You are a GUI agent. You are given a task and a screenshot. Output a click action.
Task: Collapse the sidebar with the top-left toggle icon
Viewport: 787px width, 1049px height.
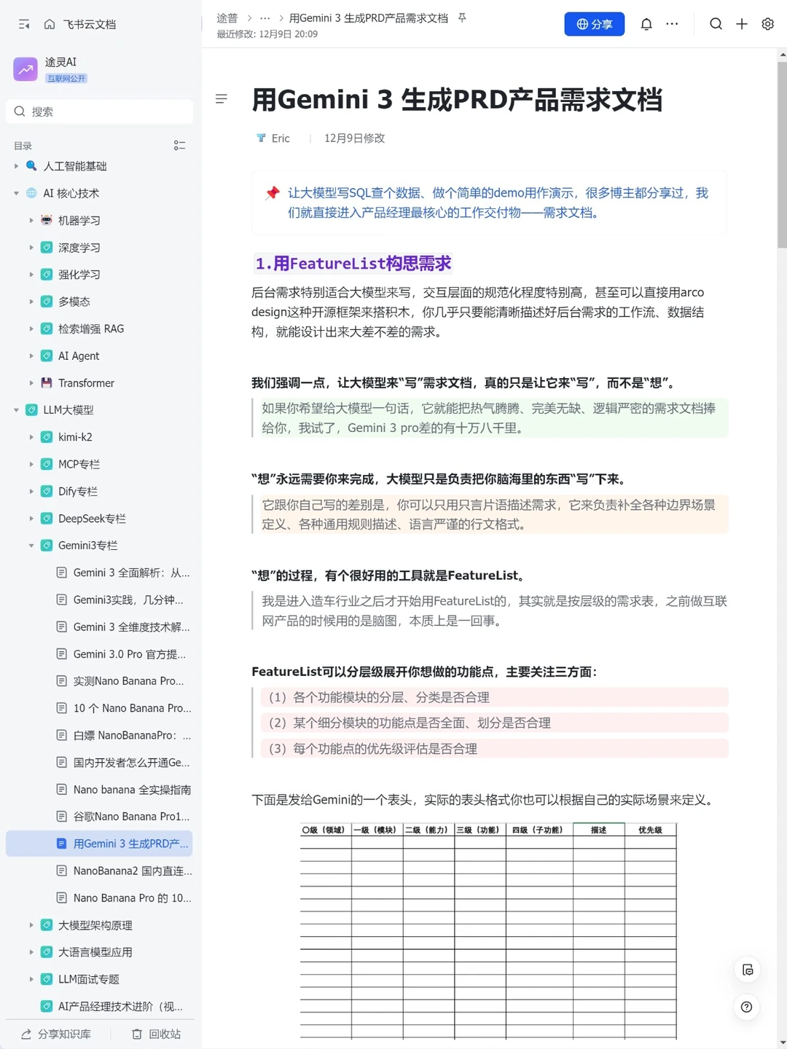point(24,24)
